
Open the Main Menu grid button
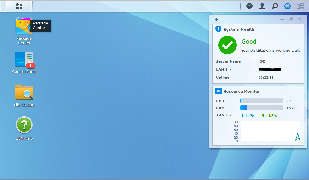point(19,6)
